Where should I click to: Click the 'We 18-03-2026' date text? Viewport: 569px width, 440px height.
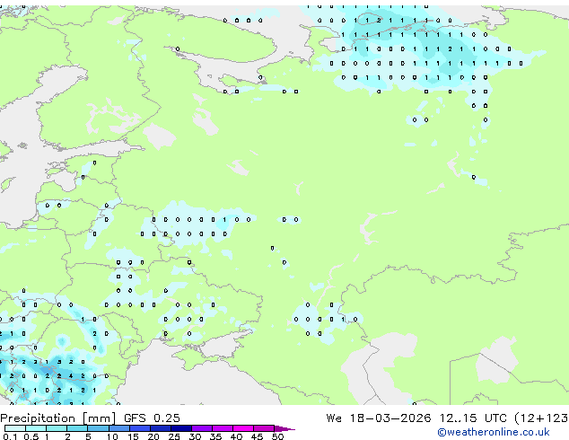point(379,418)
